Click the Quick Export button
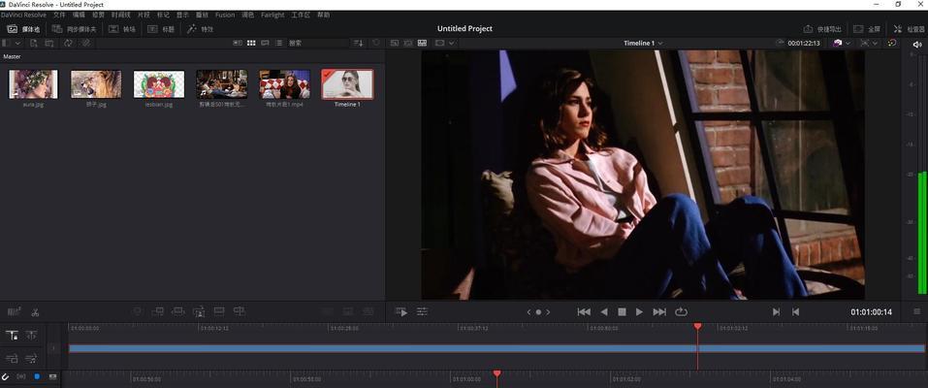 [x=822, y=28]
